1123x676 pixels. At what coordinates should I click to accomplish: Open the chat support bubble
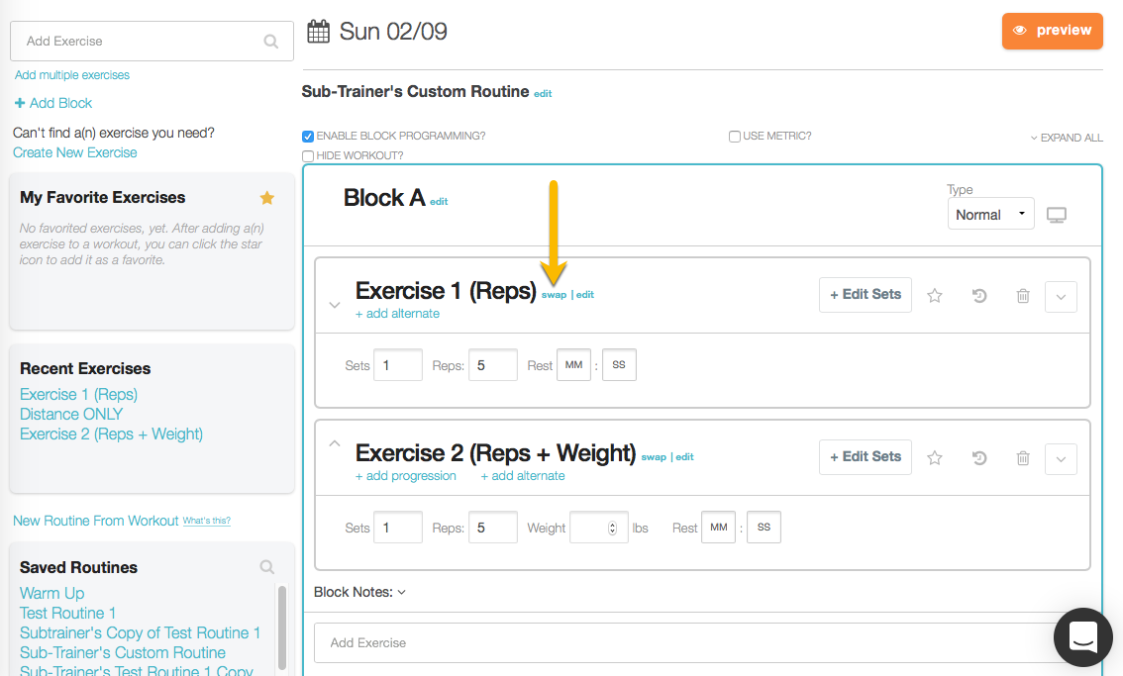[x=1082, y=637]
